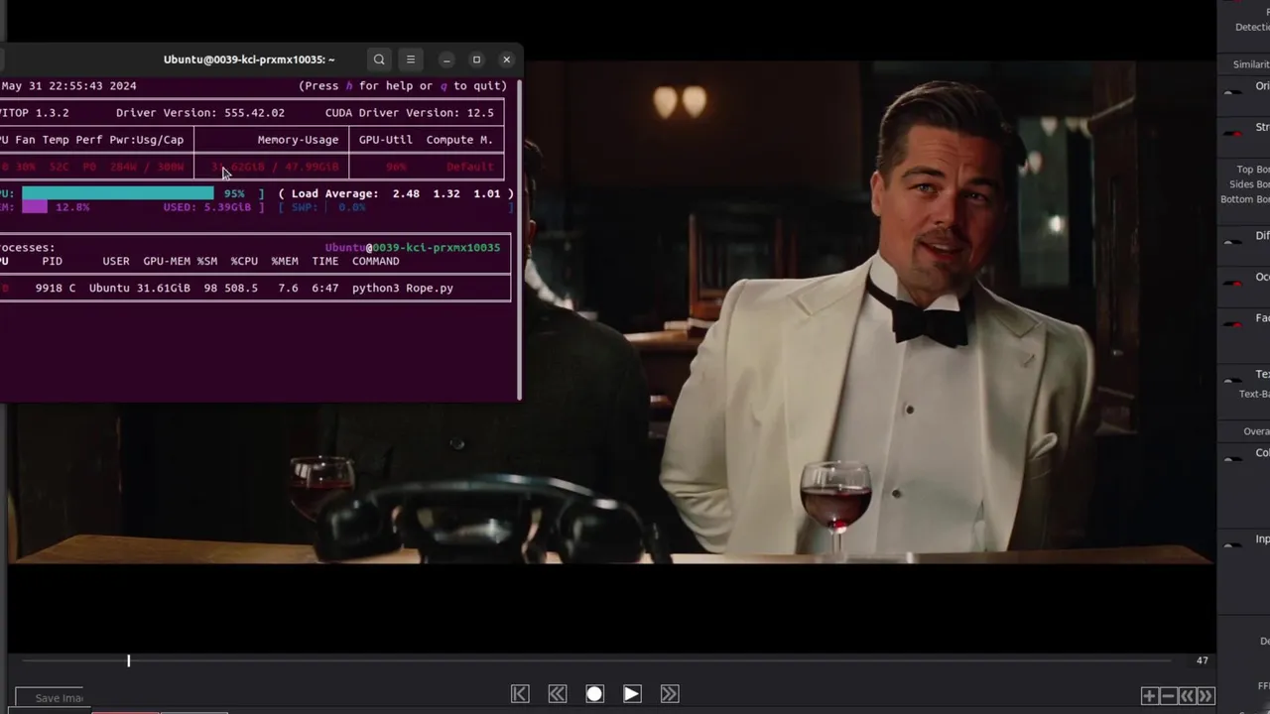Click the frame number field showing 47
The width and height of the screenshot is (1270, 714).
tap(1203, 660)
